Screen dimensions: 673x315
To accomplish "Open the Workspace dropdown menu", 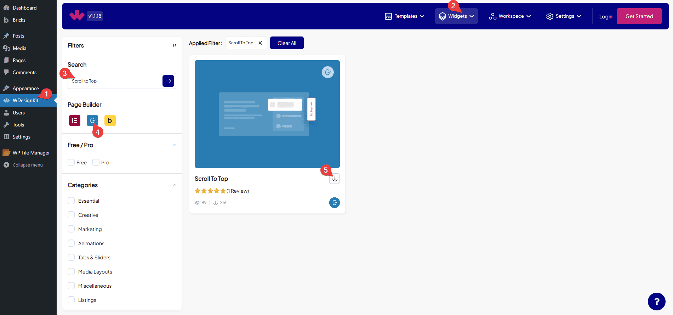I will click(x=510, y=16).
